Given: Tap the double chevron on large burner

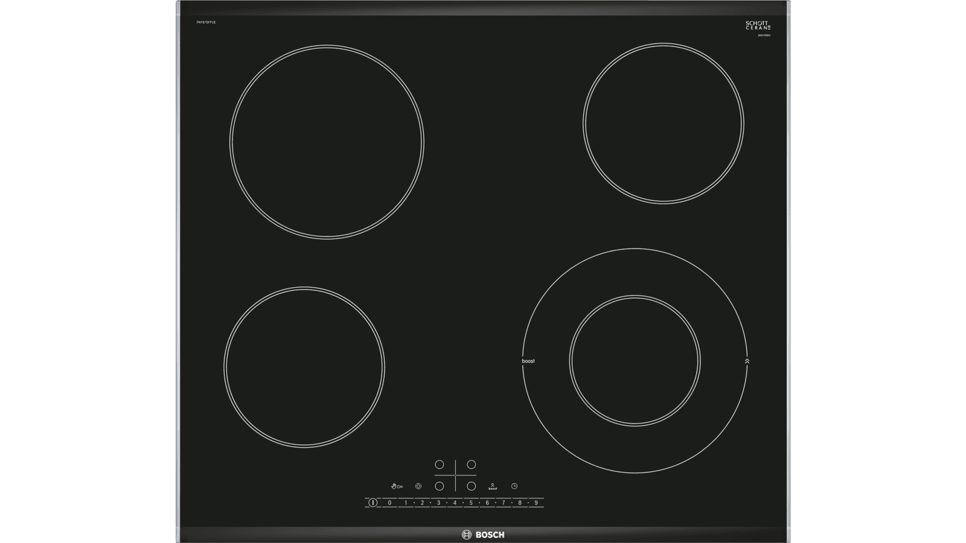Looking at the screenshot, I should coord(747,361).
